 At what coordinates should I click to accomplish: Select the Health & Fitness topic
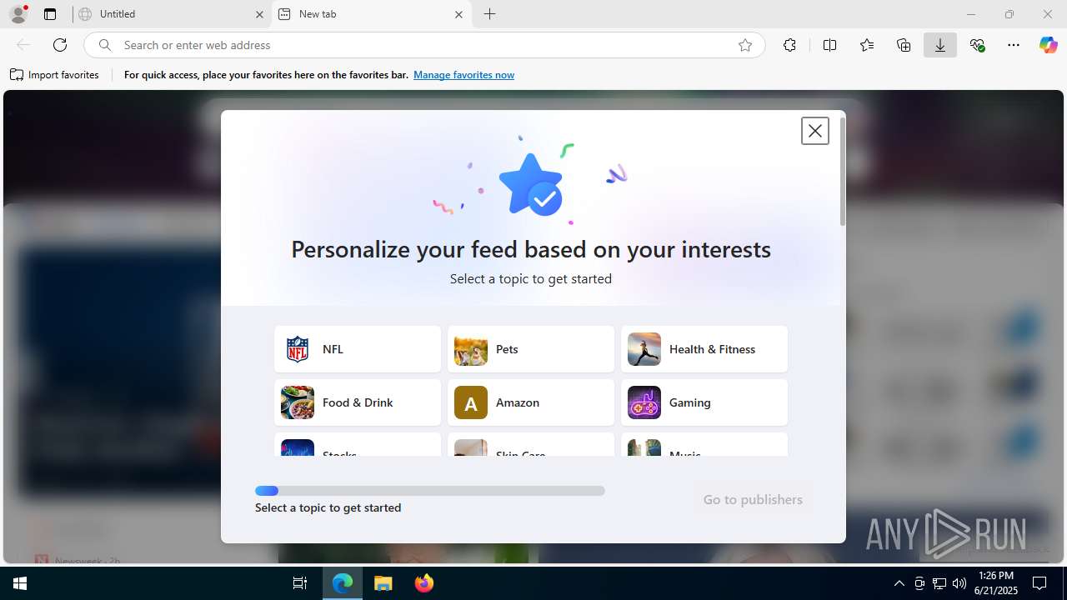point(704,349)
